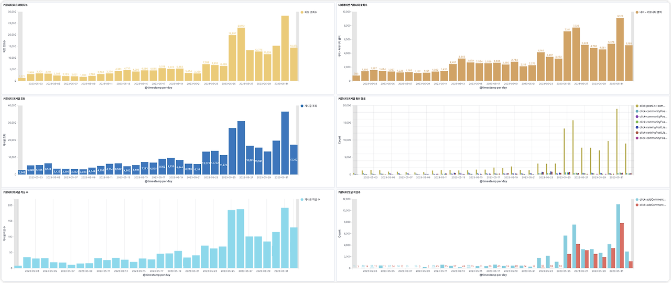Open the 커뮤니티 게시글 확인 경로 panel title
Screen dimensions: 671x283
(x=352, y=99)
